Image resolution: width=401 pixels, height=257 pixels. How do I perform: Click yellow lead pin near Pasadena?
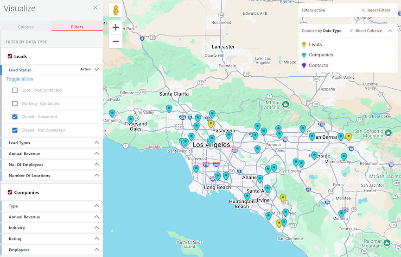(211, 124)
